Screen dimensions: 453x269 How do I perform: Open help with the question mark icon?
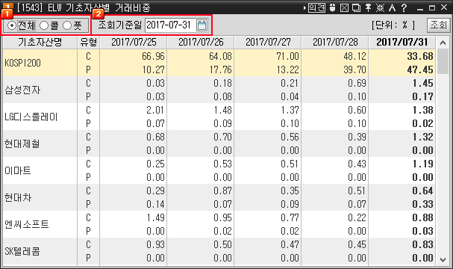pos(404,7)
